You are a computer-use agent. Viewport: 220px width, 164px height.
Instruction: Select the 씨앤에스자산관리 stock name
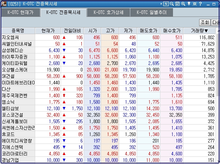(x=18, y=128)
